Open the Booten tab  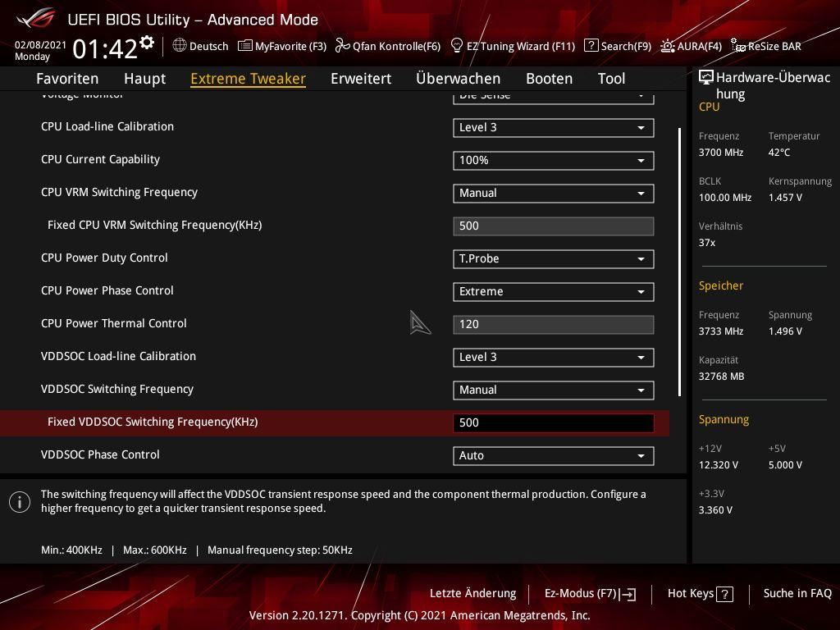coord(549,79)
